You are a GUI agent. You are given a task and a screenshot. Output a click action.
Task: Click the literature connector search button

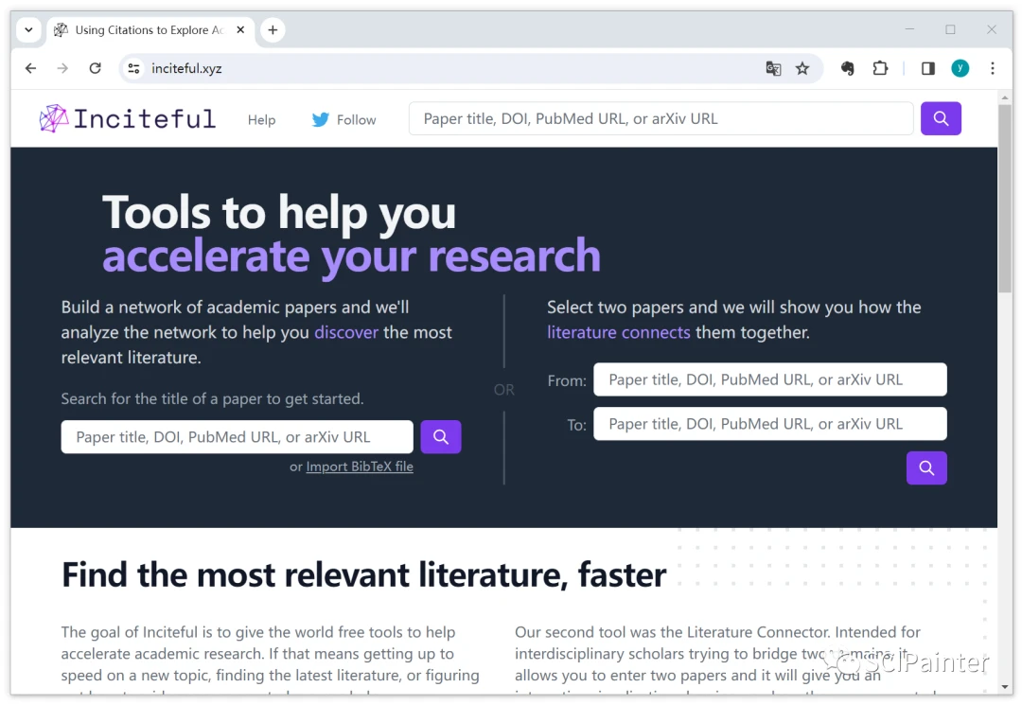926,467
